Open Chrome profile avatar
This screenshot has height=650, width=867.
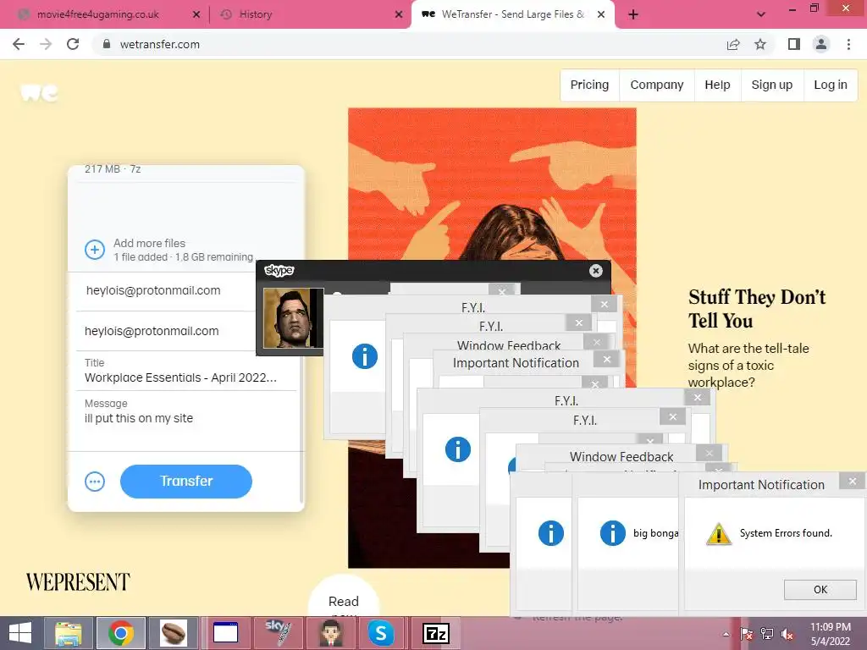point(821,44)
